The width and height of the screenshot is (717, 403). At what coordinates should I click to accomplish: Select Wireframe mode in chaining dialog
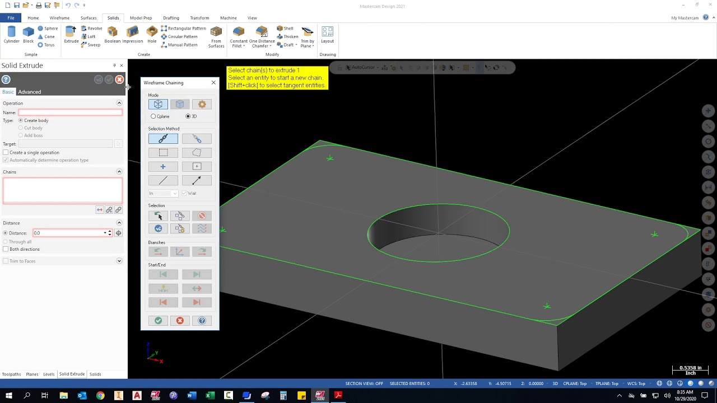(x=158, y=104)
